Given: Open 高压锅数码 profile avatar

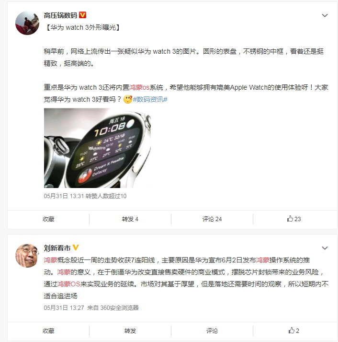Looking at the screenshot, I should pos(27,23).
